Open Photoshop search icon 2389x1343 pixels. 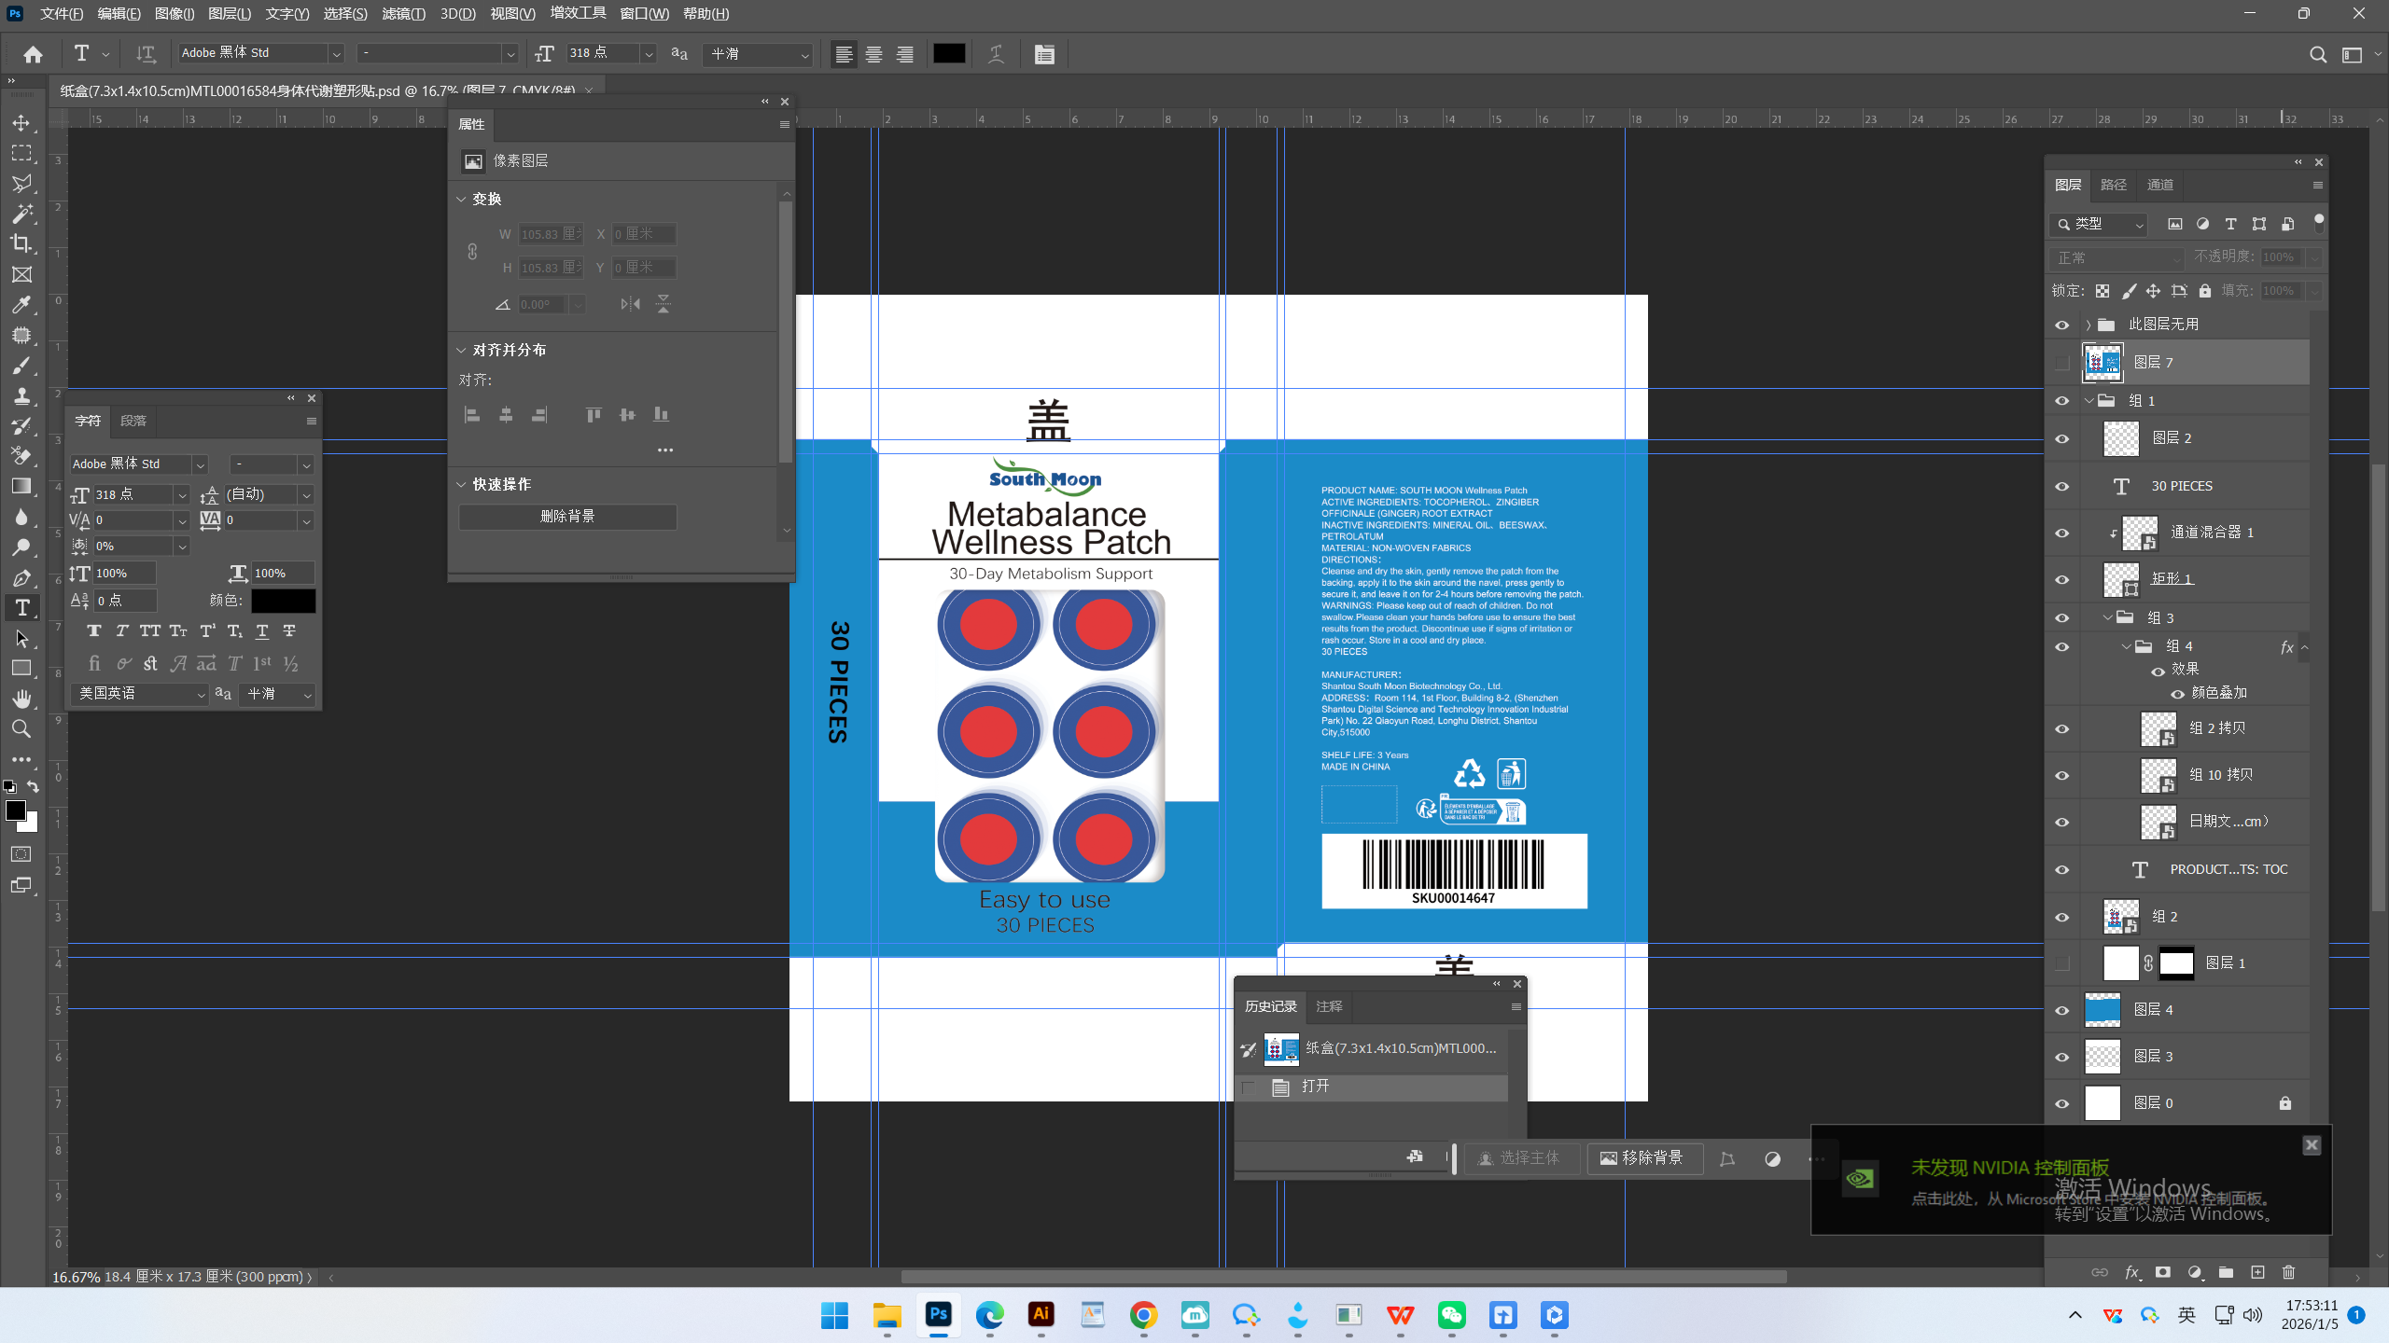click(x=2318, y=54)
